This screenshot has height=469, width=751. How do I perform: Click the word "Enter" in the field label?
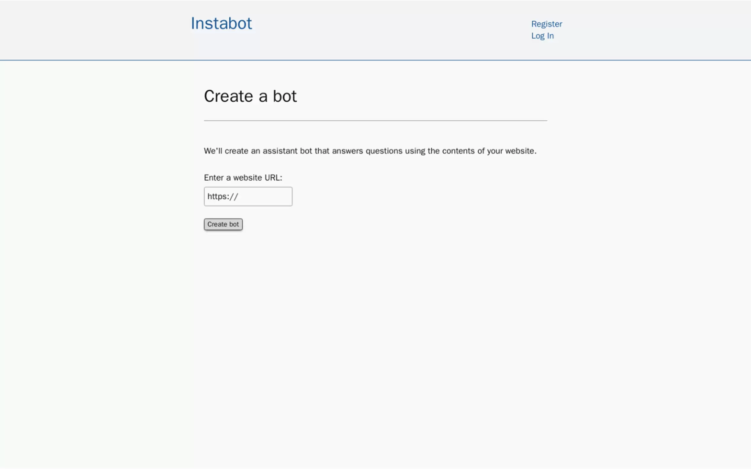tap(213, 178)
